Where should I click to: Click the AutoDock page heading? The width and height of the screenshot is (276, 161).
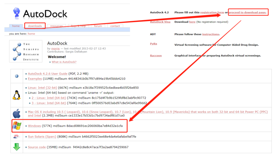57,43
